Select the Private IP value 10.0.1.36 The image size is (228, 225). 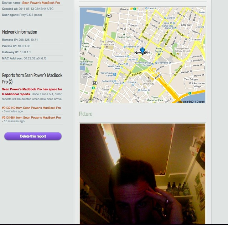click(24, 46)
